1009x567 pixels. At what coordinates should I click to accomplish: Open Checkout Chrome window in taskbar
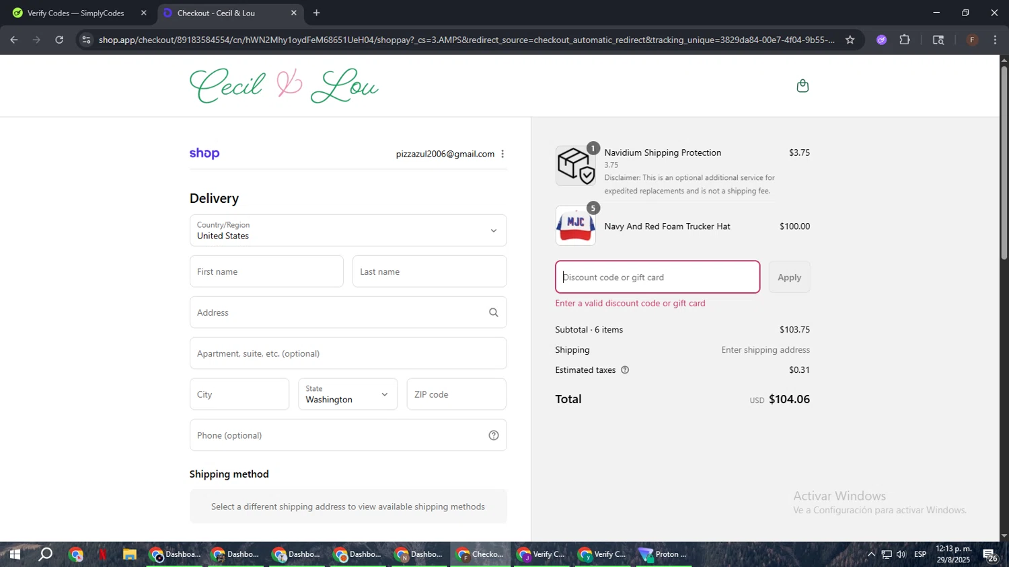[480, 554]
